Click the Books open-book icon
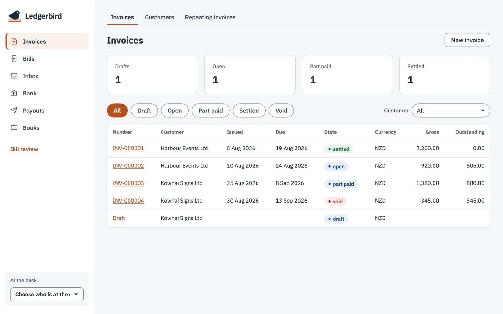Screen dimensions: 503x314 (14, 127)
